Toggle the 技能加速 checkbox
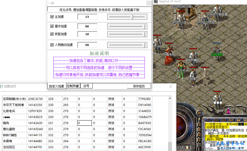This screenshot has height=151, width=247. tap(52, 34)
